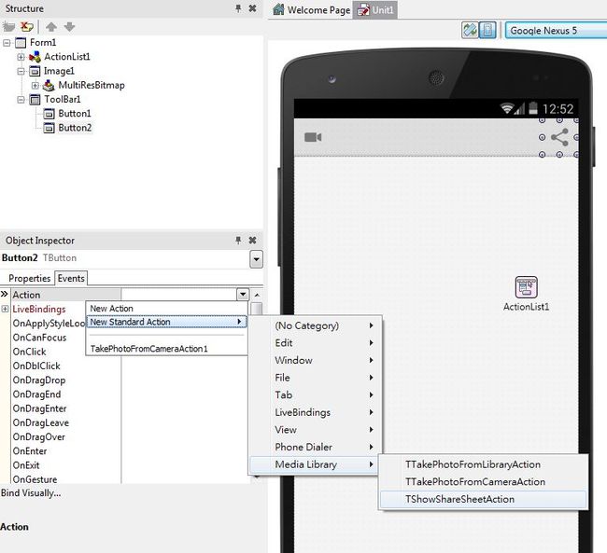Collapse the Image1 tree node
The height and width of the screenshot is (553, 607).
point(21,71)
